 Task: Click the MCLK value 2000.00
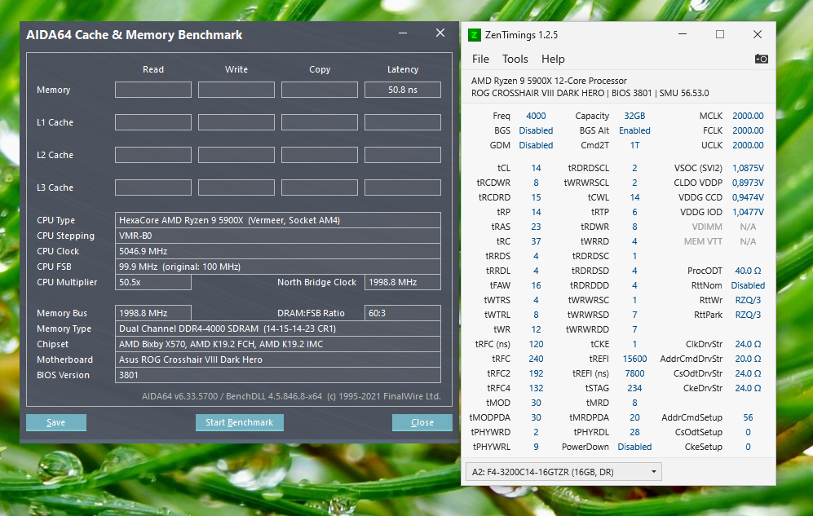748,116
